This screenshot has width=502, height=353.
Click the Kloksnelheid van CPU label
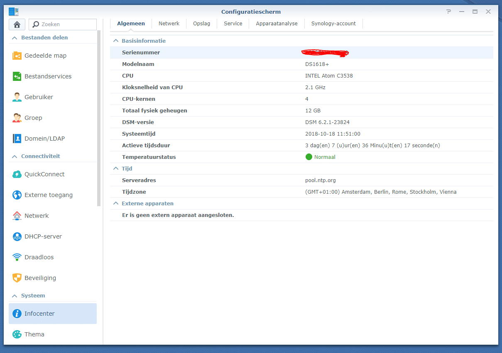(152, 88)
